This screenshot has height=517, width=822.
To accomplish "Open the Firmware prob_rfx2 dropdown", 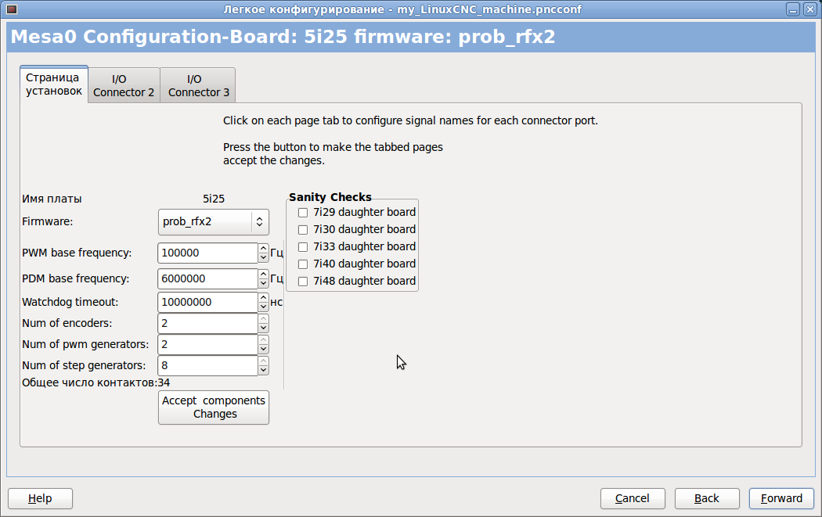I will [214, 222].
